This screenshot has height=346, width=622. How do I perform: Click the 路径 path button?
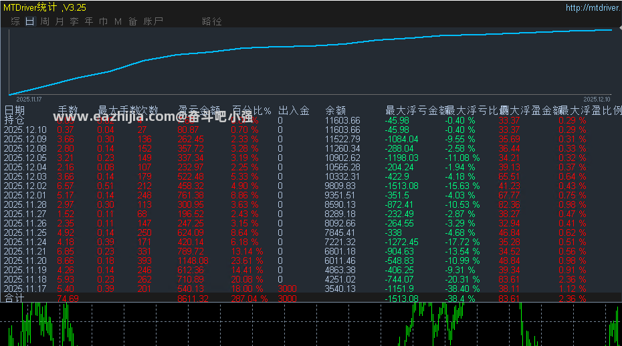212,21
